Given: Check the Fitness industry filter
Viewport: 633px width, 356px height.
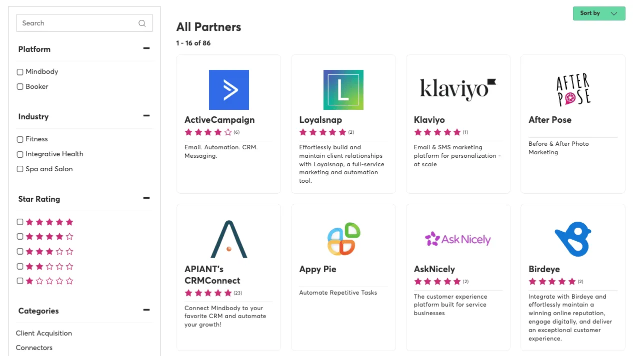Looking at the screenshot, I should pyautogui.click(x=20, y=139).
